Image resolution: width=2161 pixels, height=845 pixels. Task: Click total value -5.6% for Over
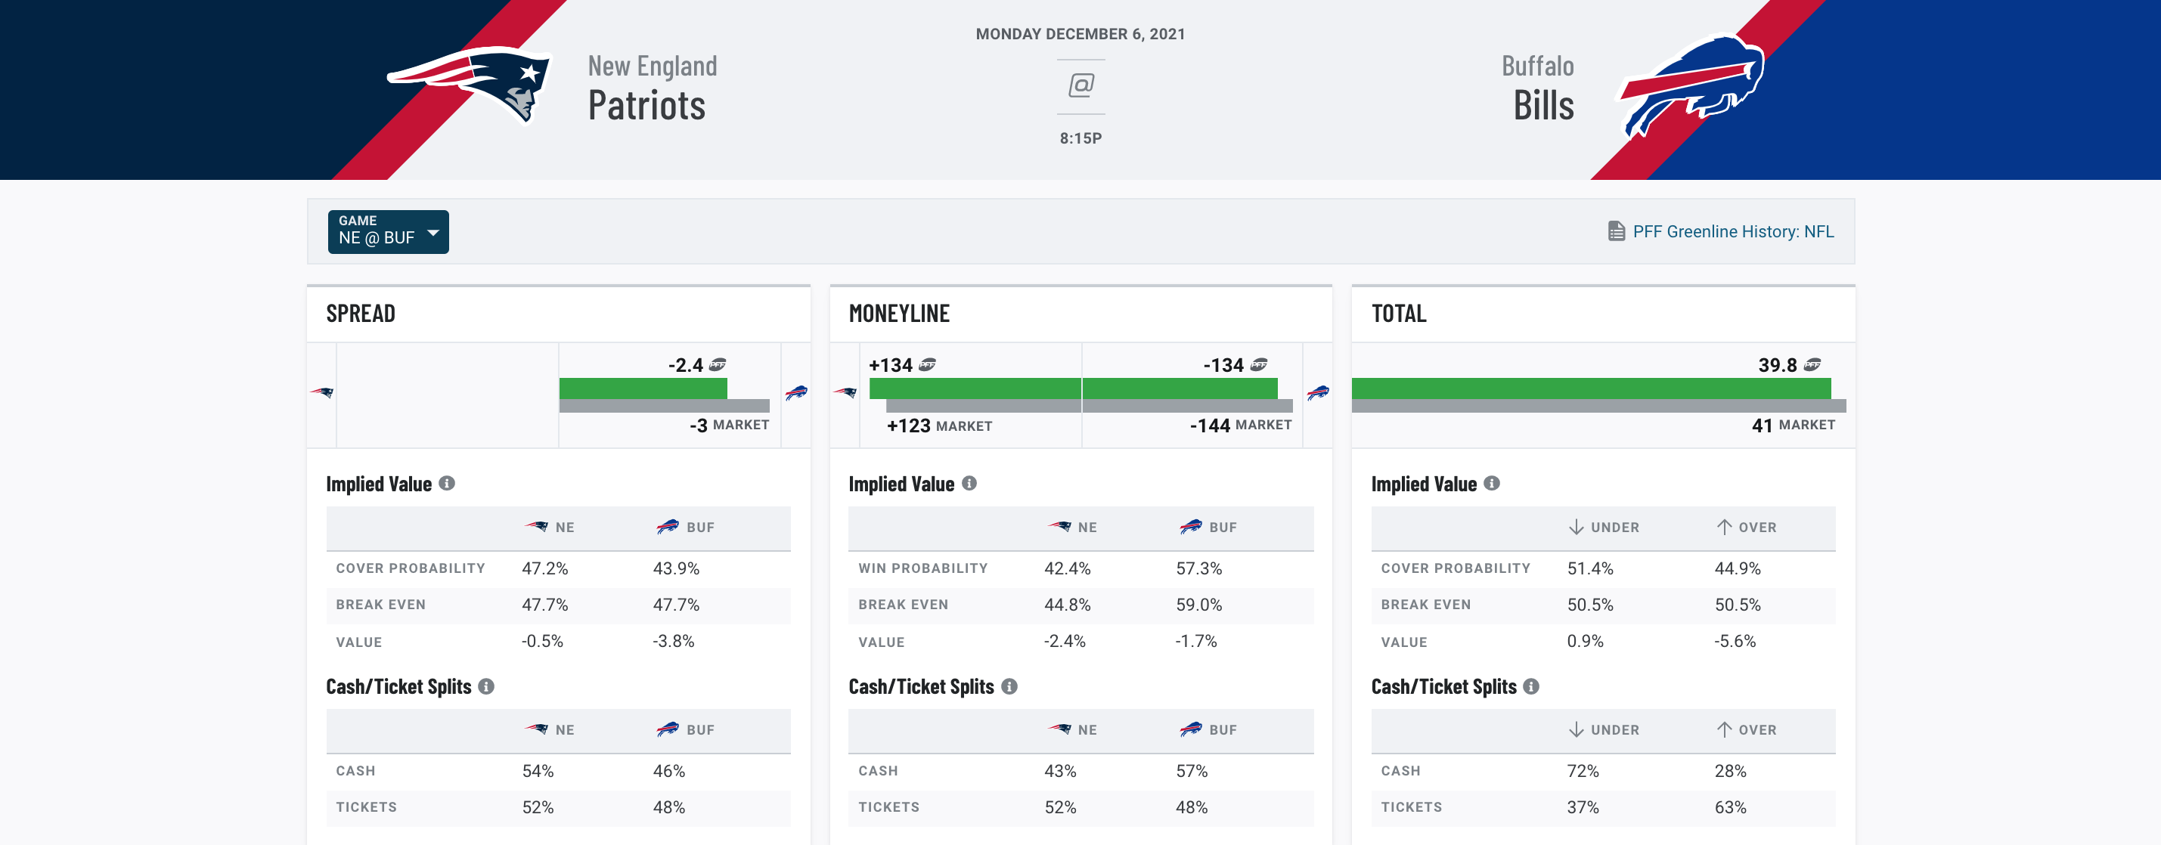tap(1735, 641)
